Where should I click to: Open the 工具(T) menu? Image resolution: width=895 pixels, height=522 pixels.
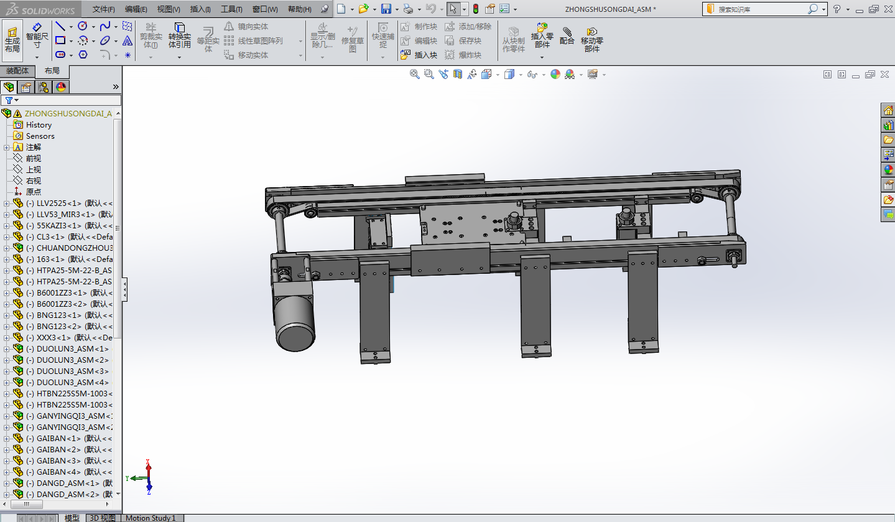(231, 9)
